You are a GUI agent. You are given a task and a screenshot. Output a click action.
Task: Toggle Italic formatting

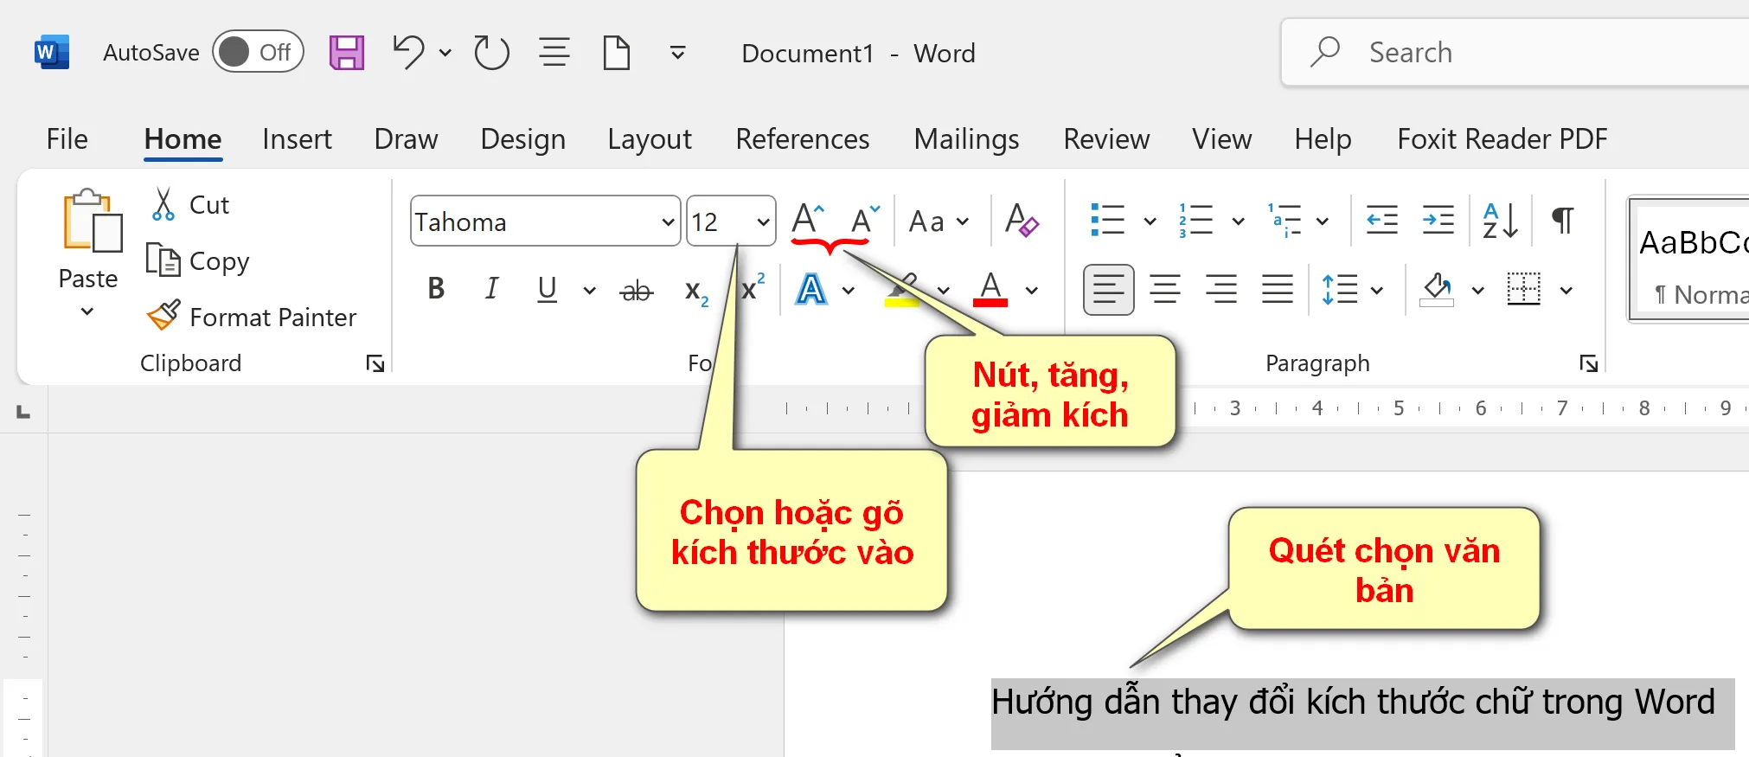point(491,289)
